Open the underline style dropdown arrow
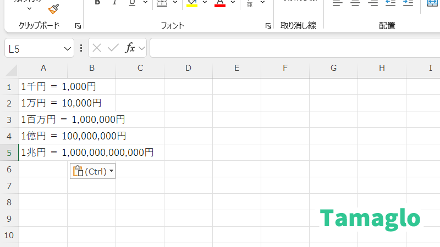Screen dimensions: 440x247 [145, 3]
